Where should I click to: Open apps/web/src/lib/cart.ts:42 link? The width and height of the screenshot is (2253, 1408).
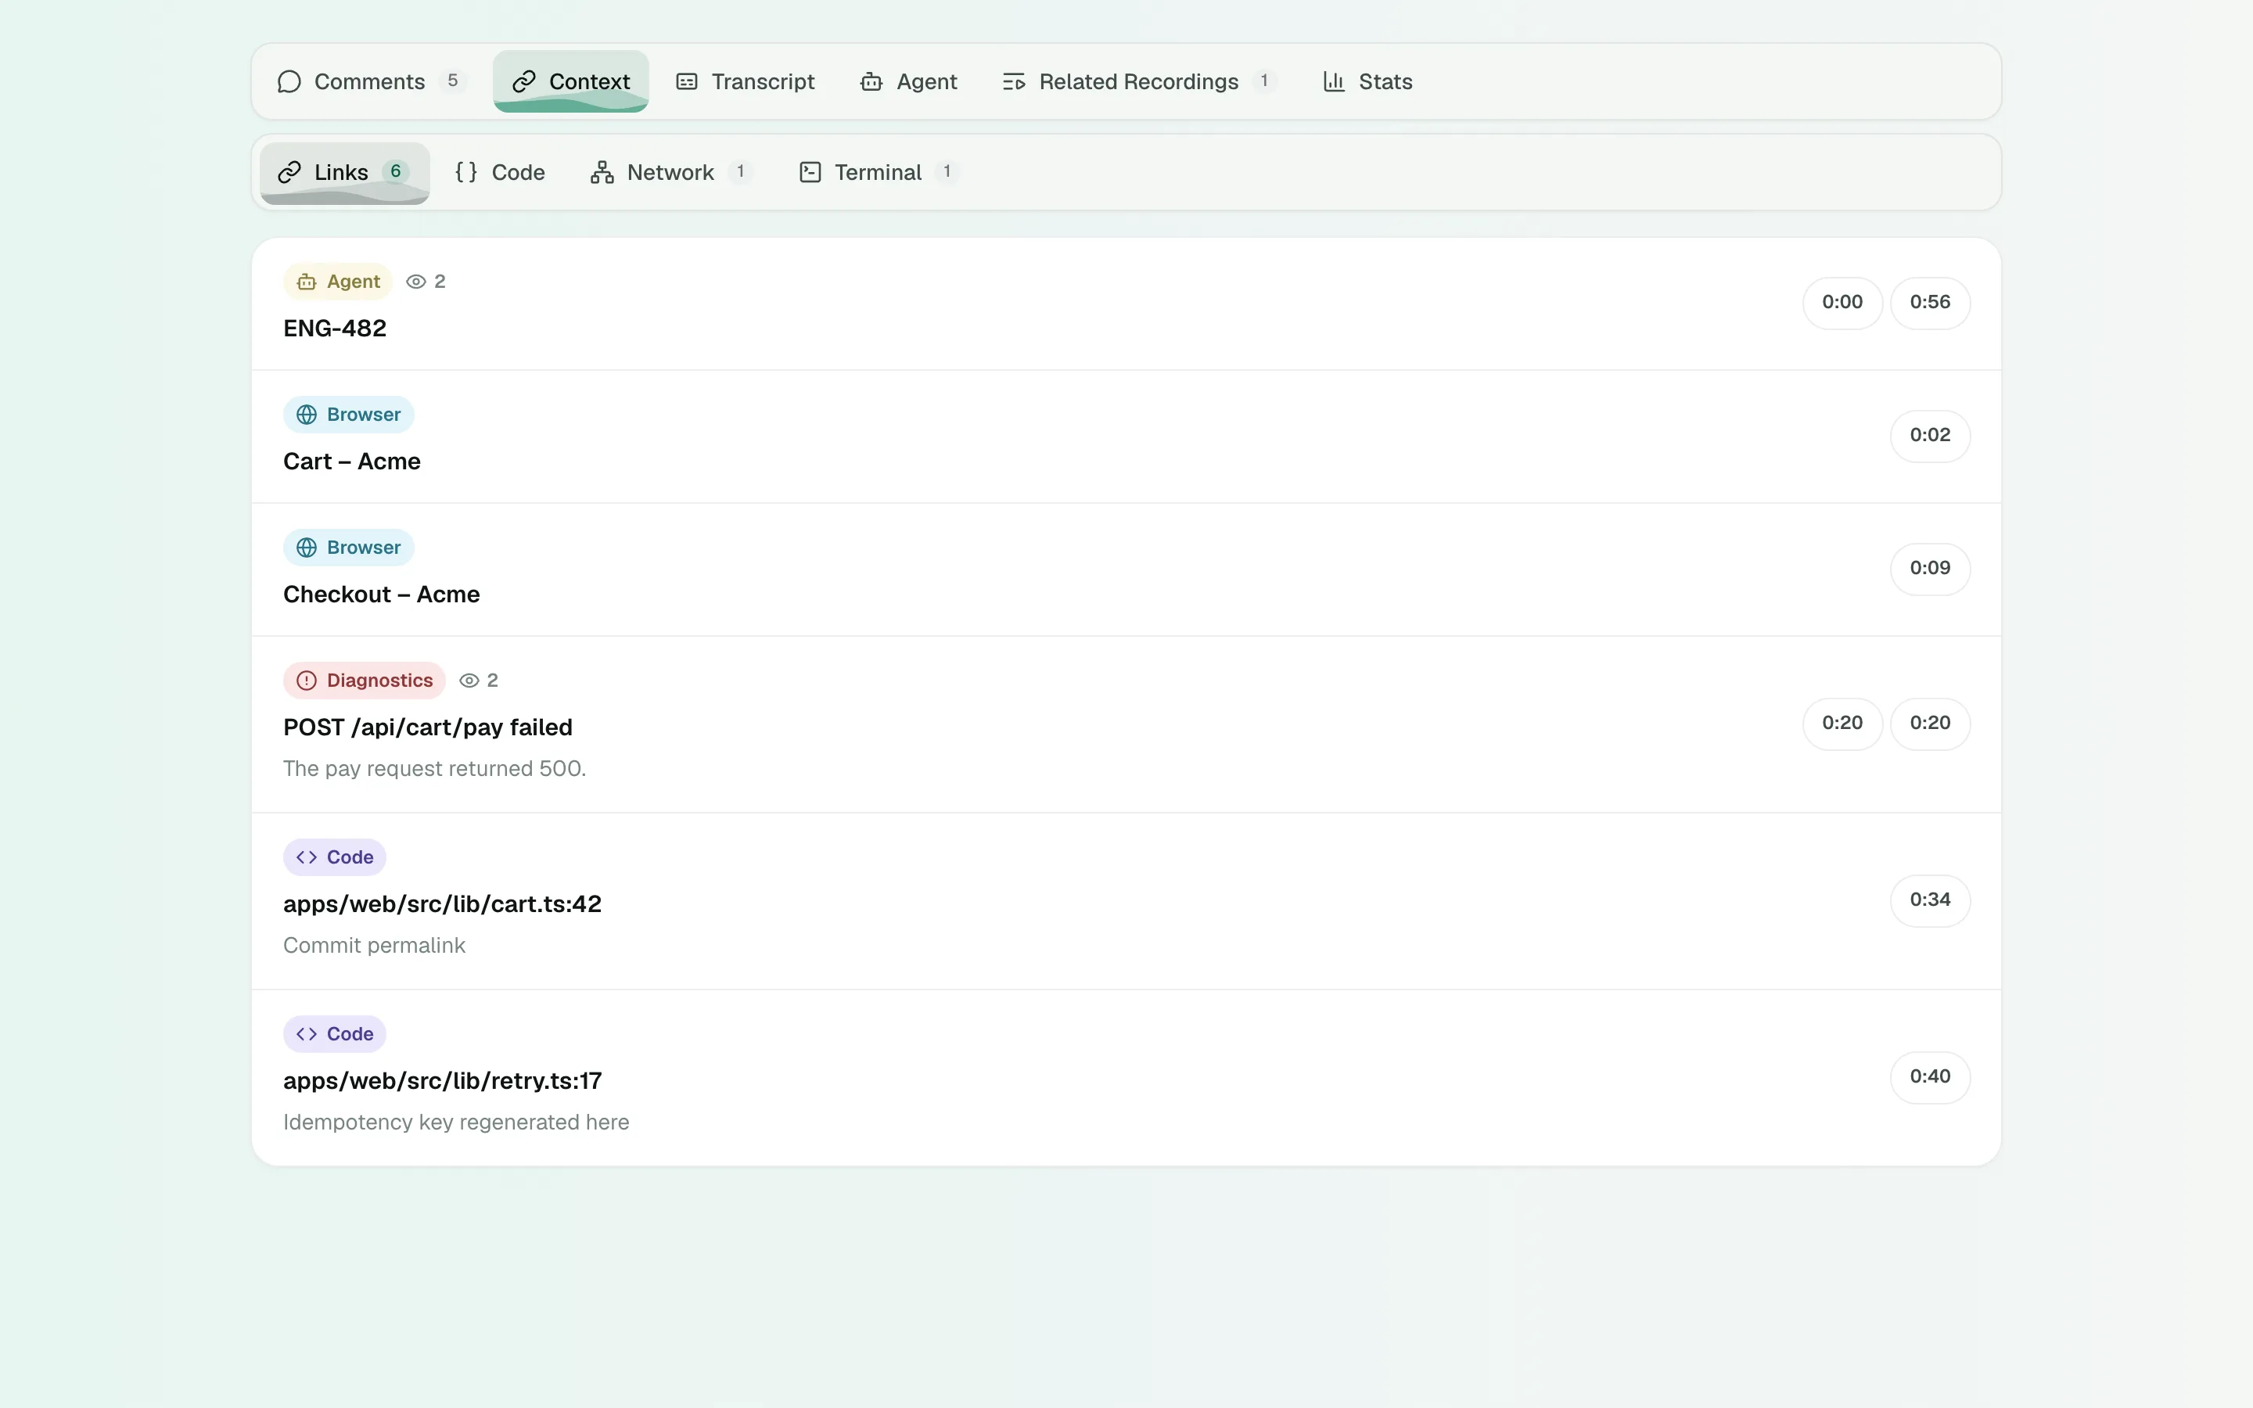point(442,904)
